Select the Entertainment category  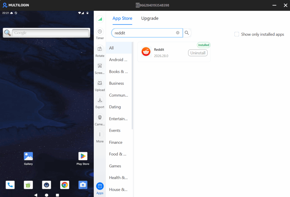(119, 119)
